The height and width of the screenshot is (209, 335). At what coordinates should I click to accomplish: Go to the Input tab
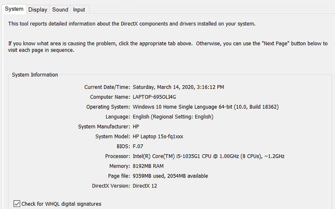click(79, 10)
